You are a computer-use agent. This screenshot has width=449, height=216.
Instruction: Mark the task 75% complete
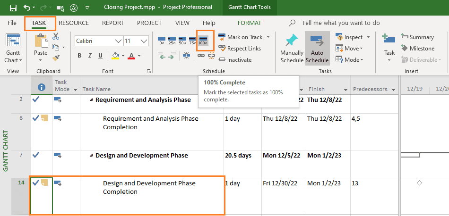[193, 41]
